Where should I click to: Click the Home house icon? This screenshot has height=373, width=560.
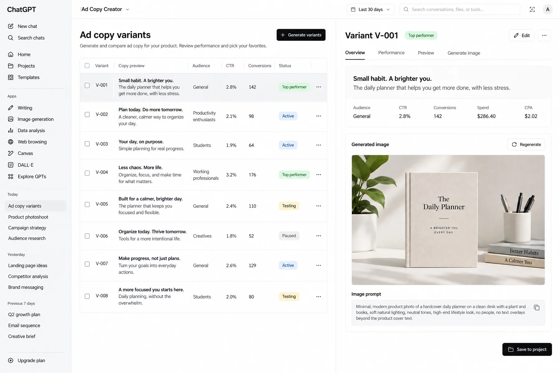(x=11, y=54)
